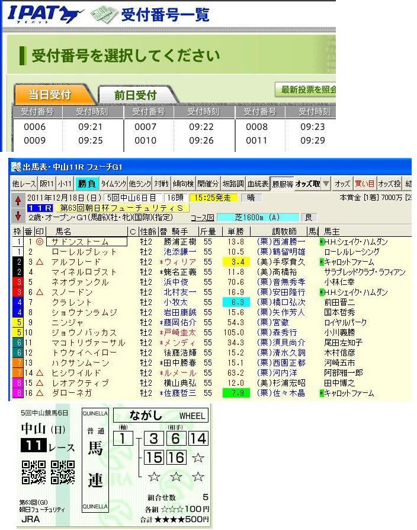Click the 調教師 column header

point(284,231)
